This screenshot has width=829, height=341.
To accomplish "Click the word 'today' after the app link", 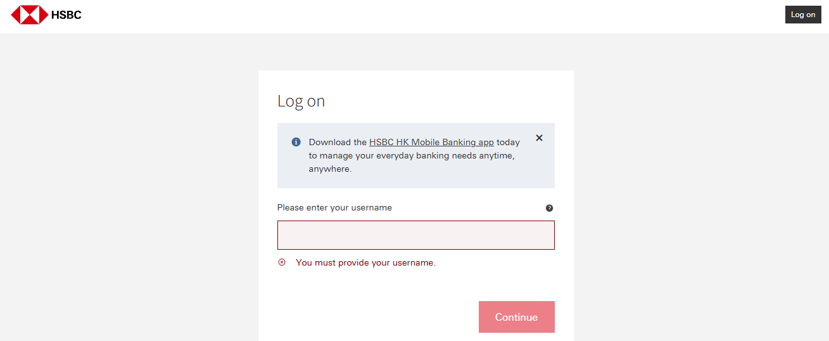I will (508, 143).
